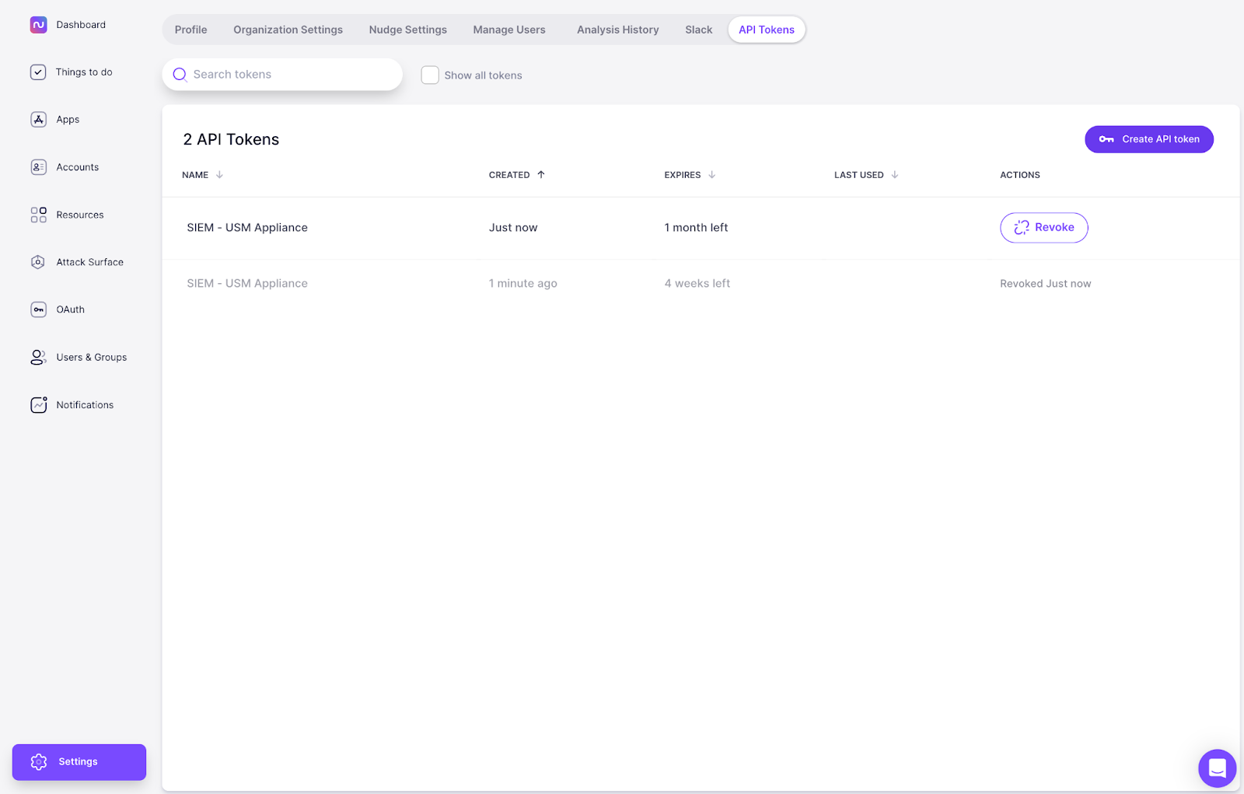This screenshot has height=794, width=1244.
Task: Switch to the Organization Settings tab
Action: click(x=288, y=30)
